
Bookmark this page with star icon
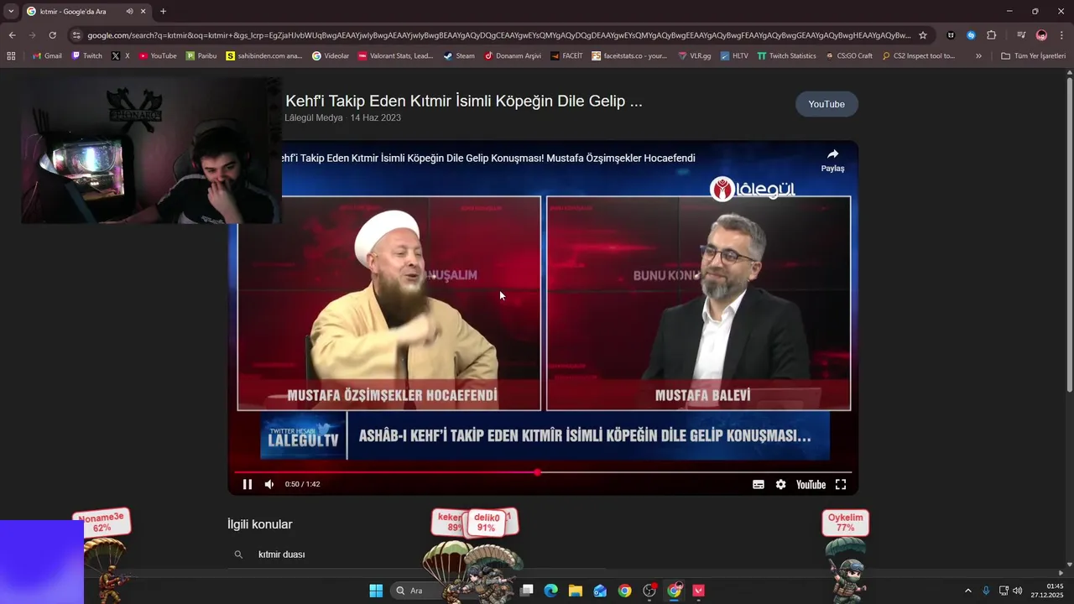pos(923,35)
